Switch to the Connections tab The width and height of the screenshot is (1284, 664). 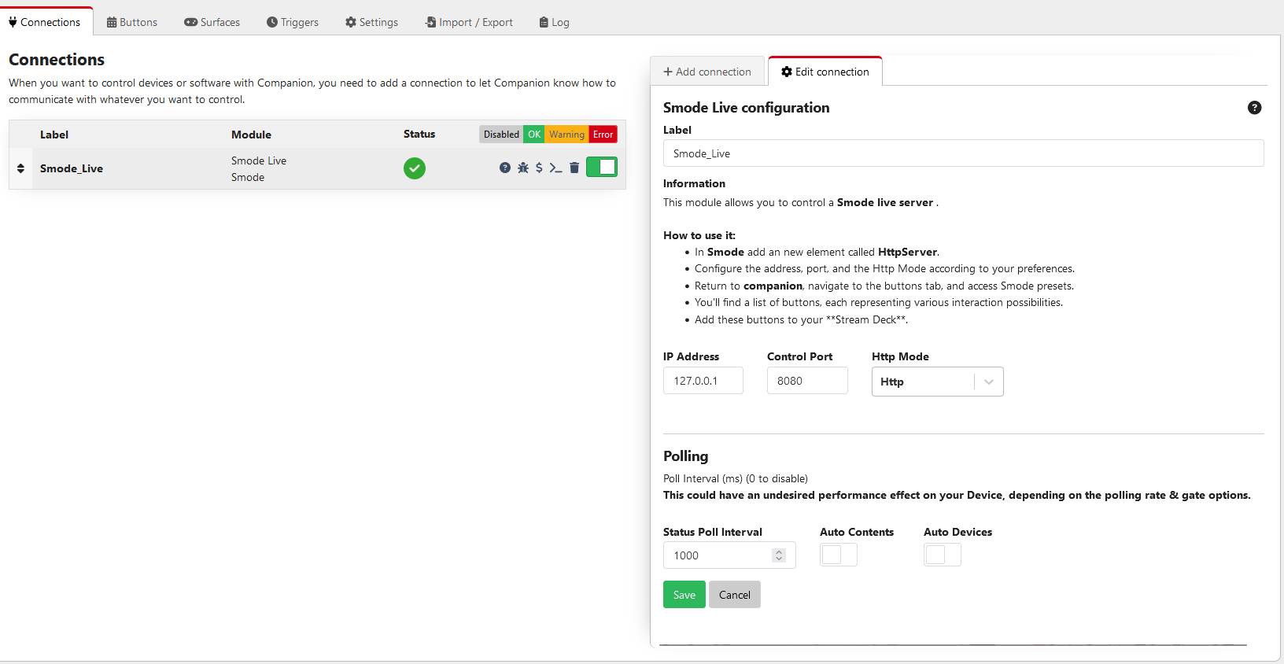coord(45,22)
